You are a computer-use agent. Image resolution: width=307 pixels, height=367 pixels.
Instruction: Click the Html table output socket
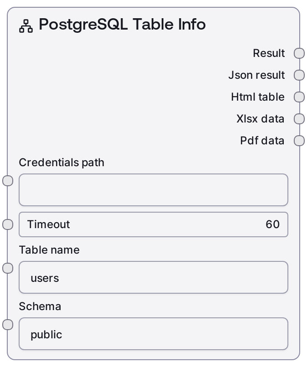click(299, 97)
